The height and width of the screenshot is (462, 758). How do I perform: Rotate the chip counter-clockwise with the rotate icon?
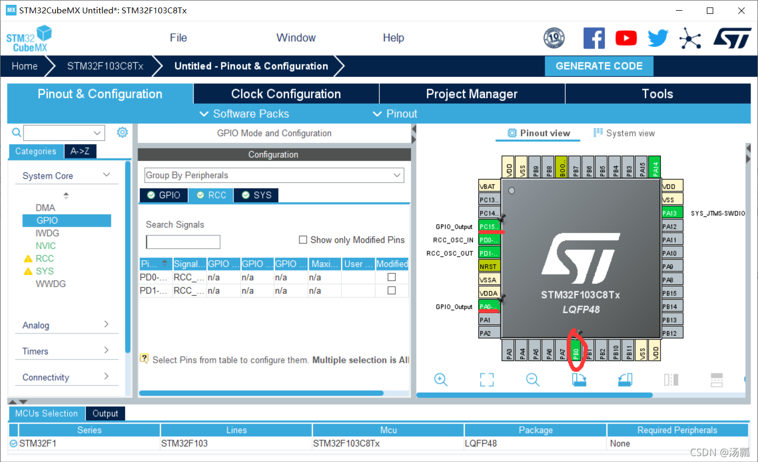click(625, 379)
